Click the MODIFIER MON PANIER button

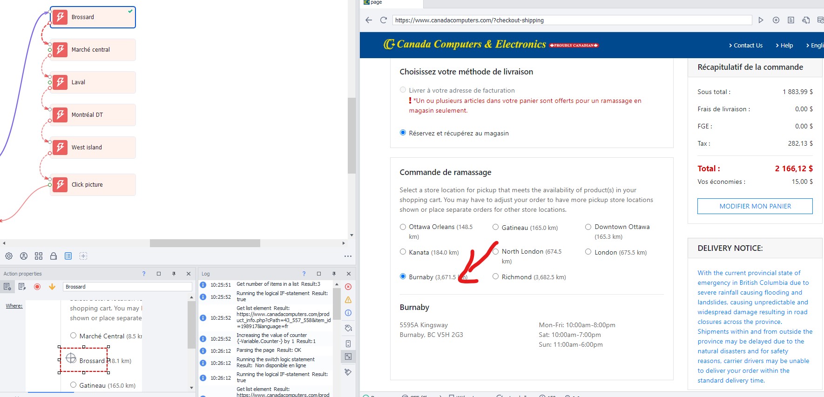pyautogui.click(x=755, y=206)
